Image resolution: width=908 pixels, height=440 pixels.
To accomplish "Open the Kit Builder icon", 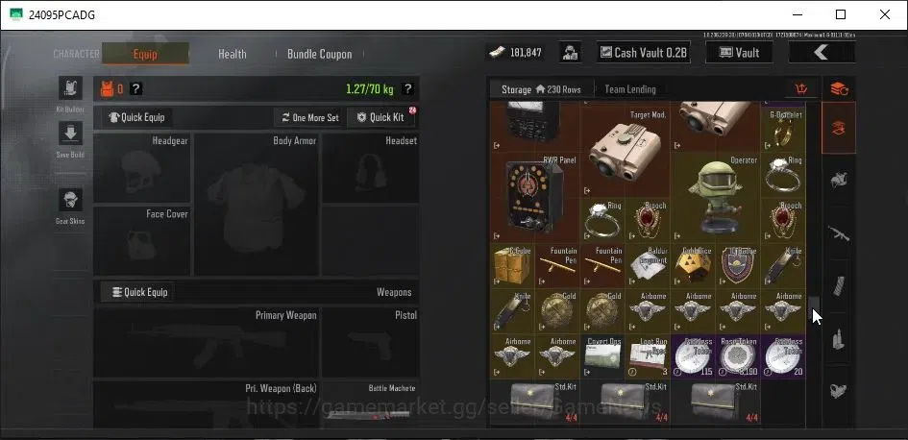I will pos(71,88).
